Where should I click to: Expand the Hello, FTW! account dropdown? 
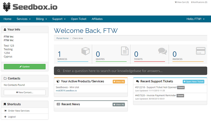(195, 19)
